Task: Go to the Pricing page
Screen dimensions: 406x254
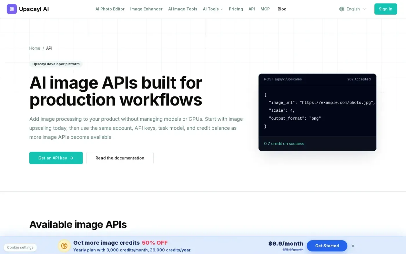Action: 236,9
